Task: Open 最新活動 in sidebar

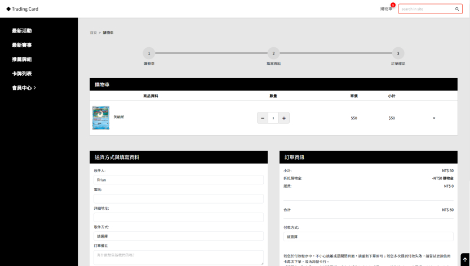Action: pyautogui.click(x=21, y=30)
